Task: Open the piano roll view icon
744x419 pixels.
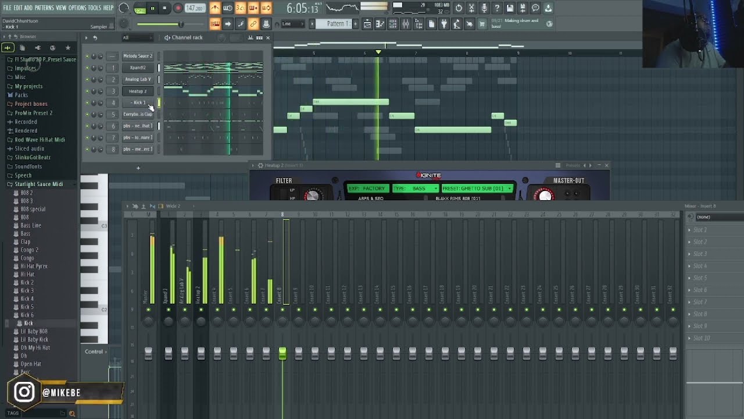Action: (x=380, y=24)
